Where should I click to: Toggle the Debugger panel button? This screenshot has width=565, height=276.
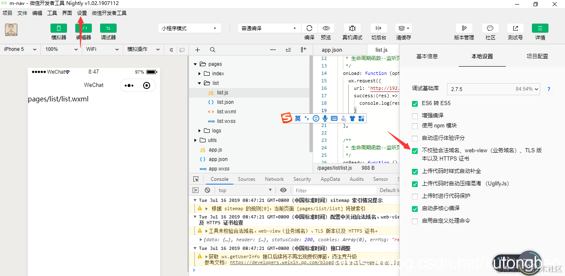click(108, 28)
